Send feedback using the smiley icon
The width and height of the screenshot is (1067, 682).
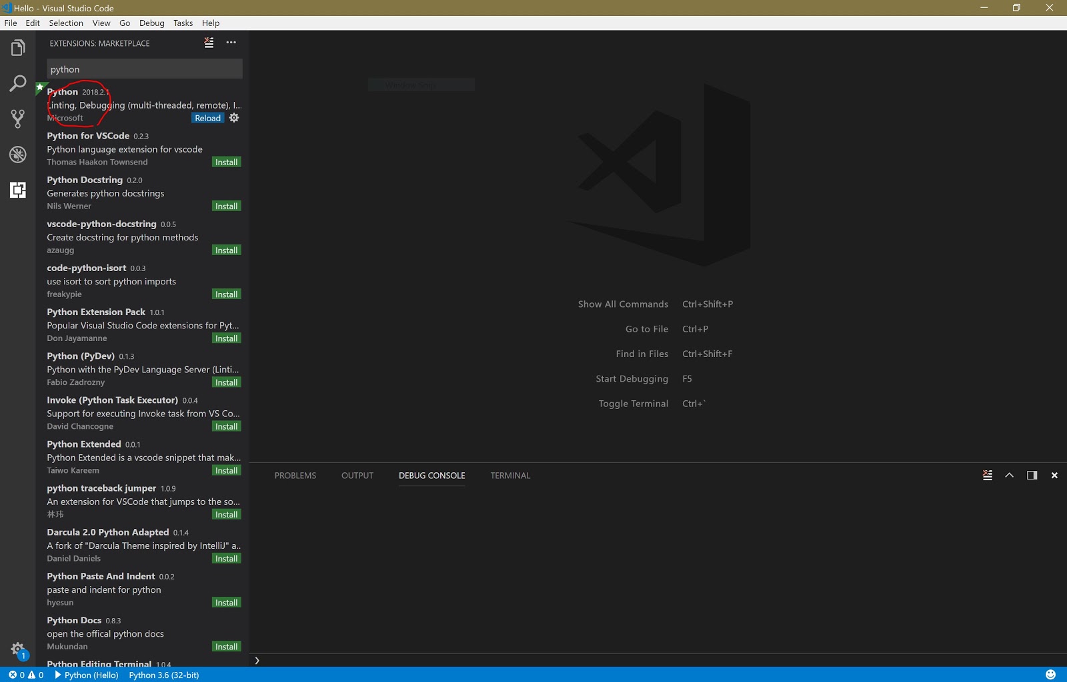point(1050,675)
